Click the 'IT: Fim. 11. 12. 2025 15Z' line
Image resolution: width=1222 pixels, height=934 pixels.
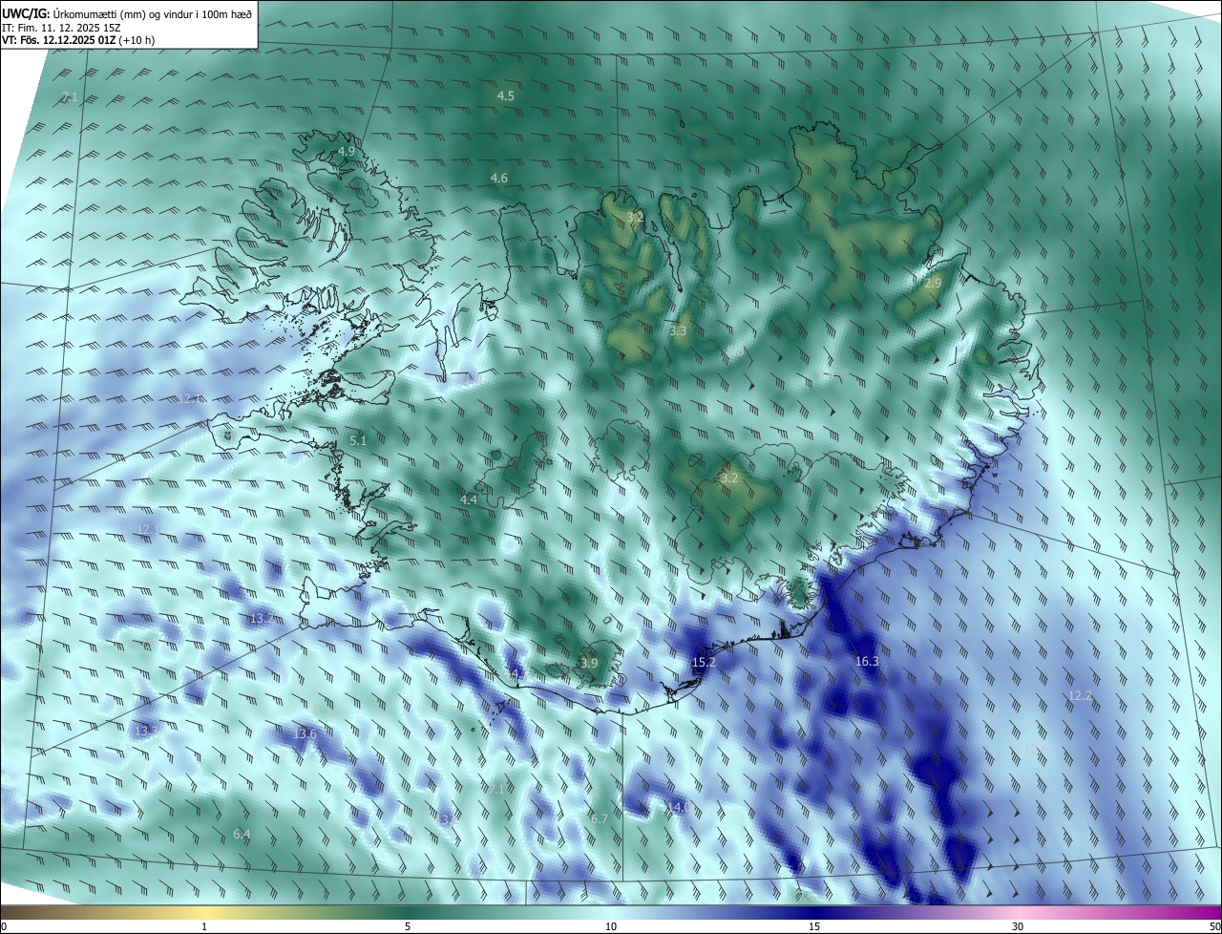click(x=61, y=27)
